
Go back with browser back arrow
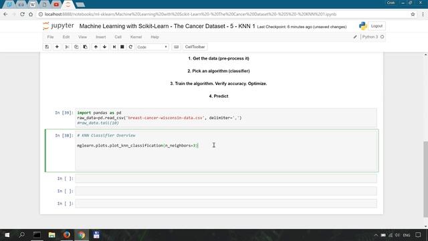tap(6, 14)
